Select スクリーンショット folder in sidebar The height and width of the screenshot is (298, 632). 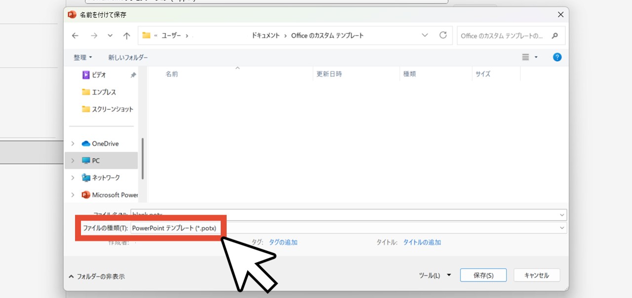[107, 109]
